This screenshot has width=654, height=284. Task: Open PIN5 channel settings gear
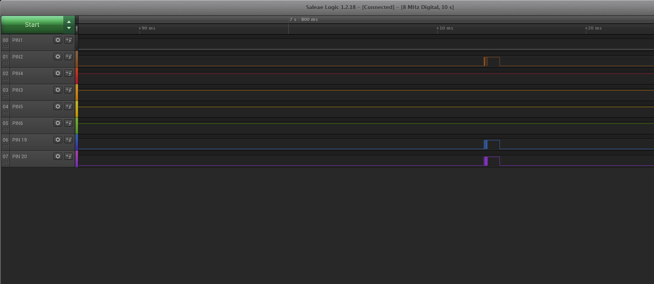coord(58,106)
